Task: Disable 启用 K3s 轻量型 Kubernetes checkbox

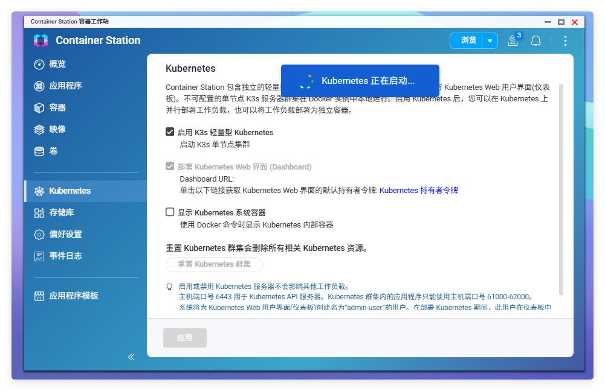Action: 170,132
